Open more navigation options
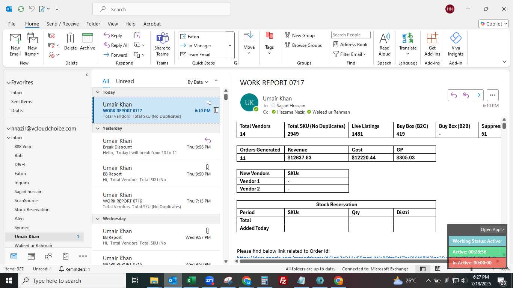The width and height of the screenshot is (513, 288). [x=83, y=256]
